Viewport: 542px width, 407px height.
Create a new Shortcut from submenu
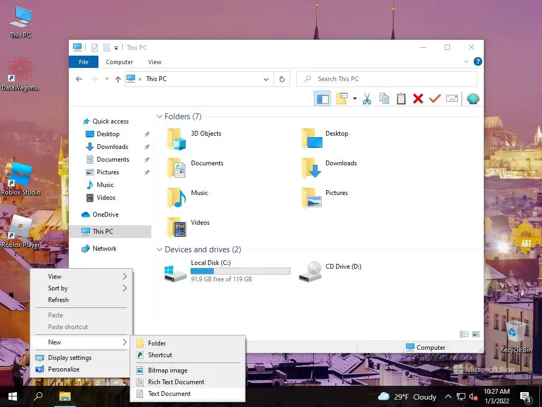point(188,355)
